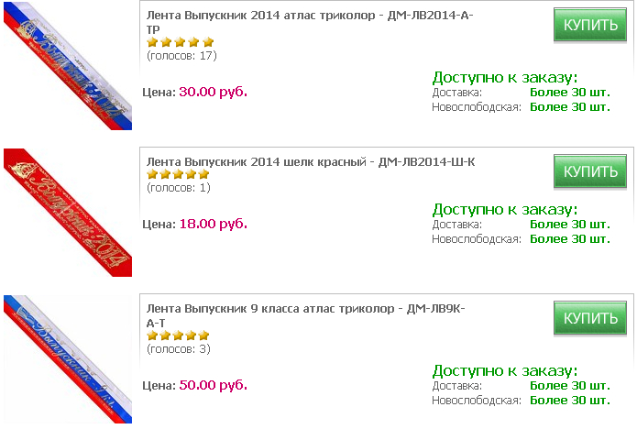Image resolution: width=637 pixels, height=440 pixels.
Task: Click the tricolor 2014 graduate ribbon thumbnail
Action: click(x=68, y=65)
